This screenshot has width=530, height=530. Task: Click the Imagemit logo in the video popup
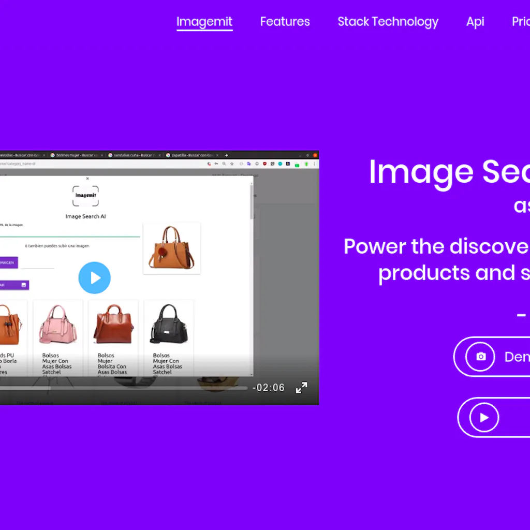tap(85, 195)
